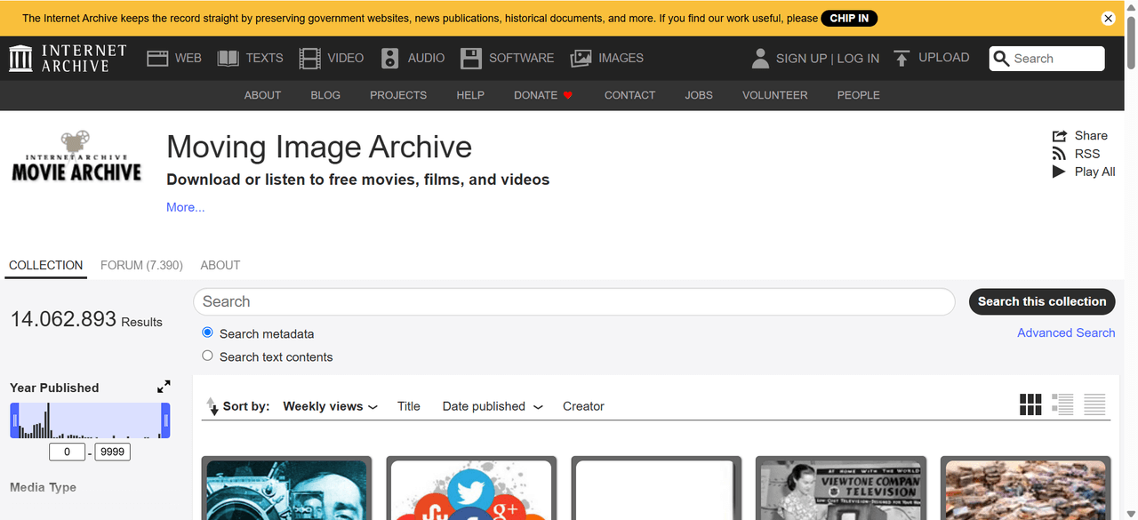Switch to extended list view
This screenshot has width=1138, height=520.
(1062, 404)
